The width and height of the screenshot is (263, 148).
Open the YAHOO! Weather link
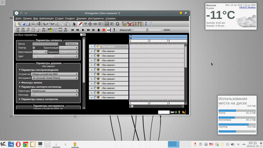click(x=248, y=7)
